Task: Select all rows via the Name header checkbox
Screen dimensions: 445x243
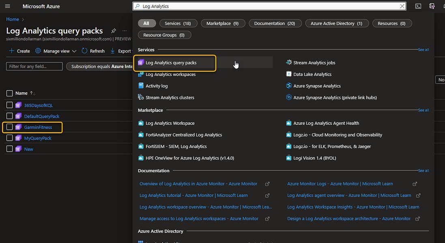Action: point(9,93)
